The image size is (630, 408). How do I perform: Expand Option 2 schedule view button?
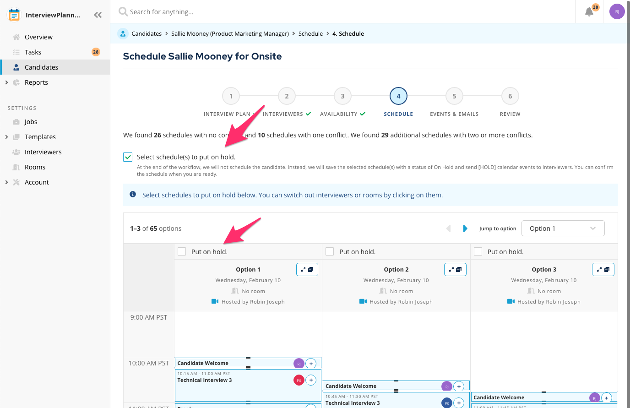click(455, 269)
